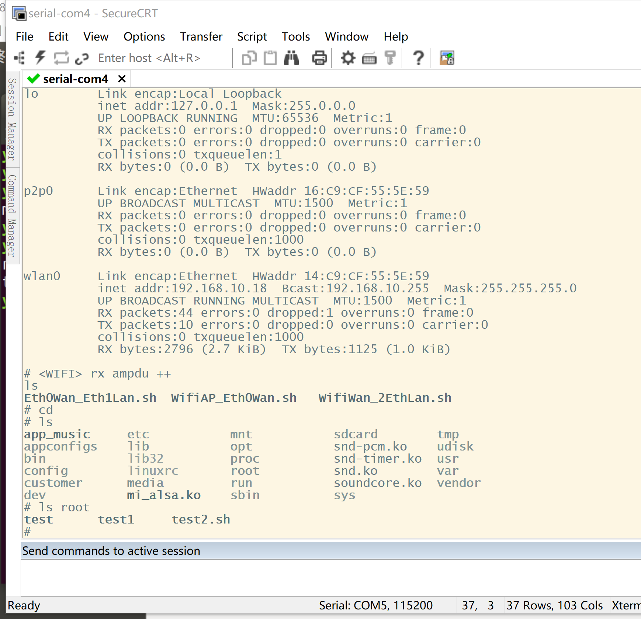Click 'Serial: COM5, 115200' in status bar
This screenshot has width=641, height=619.
375,605
